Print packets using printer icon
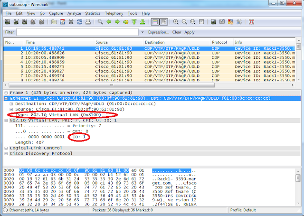304x216 pixels. [x=88, y=22]
